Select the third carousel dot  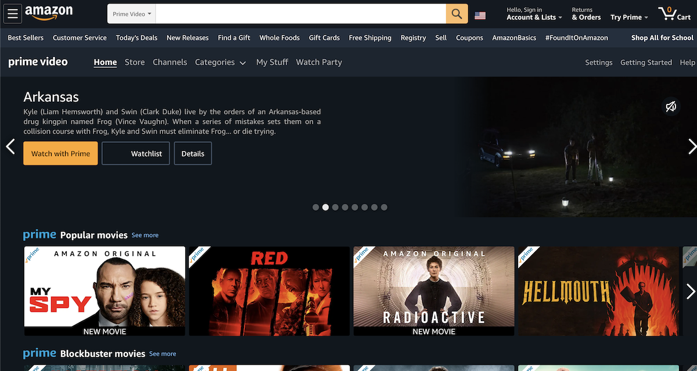click(335, 207)
